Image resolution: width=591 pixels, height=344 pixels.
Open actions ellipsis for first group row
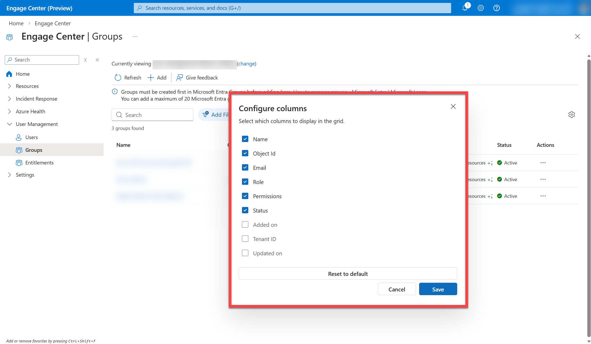[x=543, y=163]
